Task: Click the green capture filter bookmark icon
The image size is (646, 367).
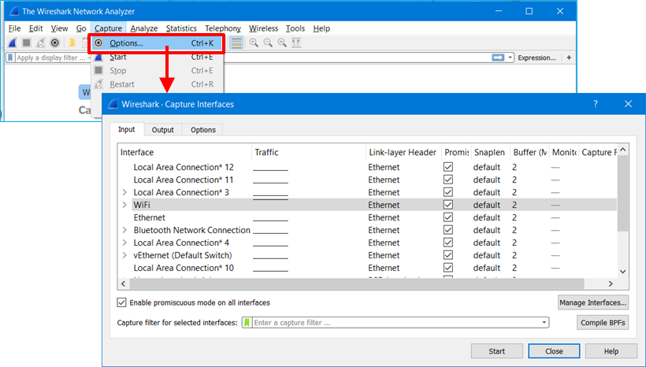Action: tap(247, 323)
